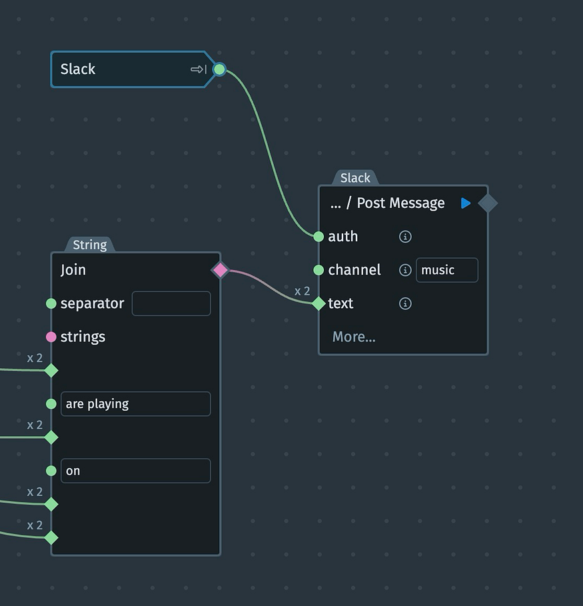Click the 'strings' label in Join node
583x606 pixels.
point(83,337)
